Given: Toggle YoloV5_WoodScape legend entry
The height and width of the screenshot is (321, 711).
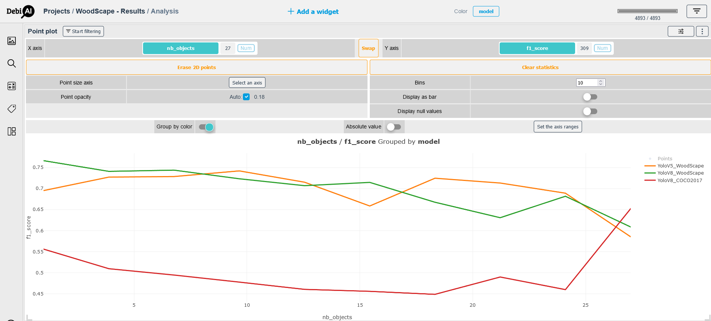Looking at the screenshot, I should coord(674,166).
